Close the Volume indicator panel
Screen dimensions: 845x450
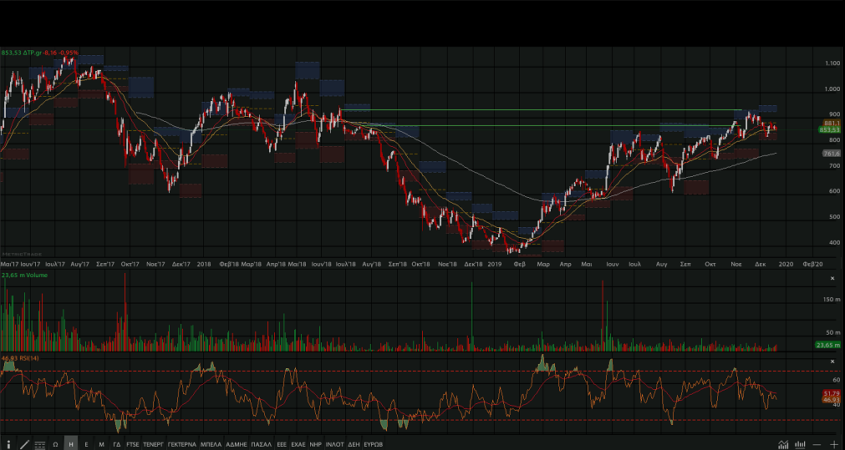(832, 278)
